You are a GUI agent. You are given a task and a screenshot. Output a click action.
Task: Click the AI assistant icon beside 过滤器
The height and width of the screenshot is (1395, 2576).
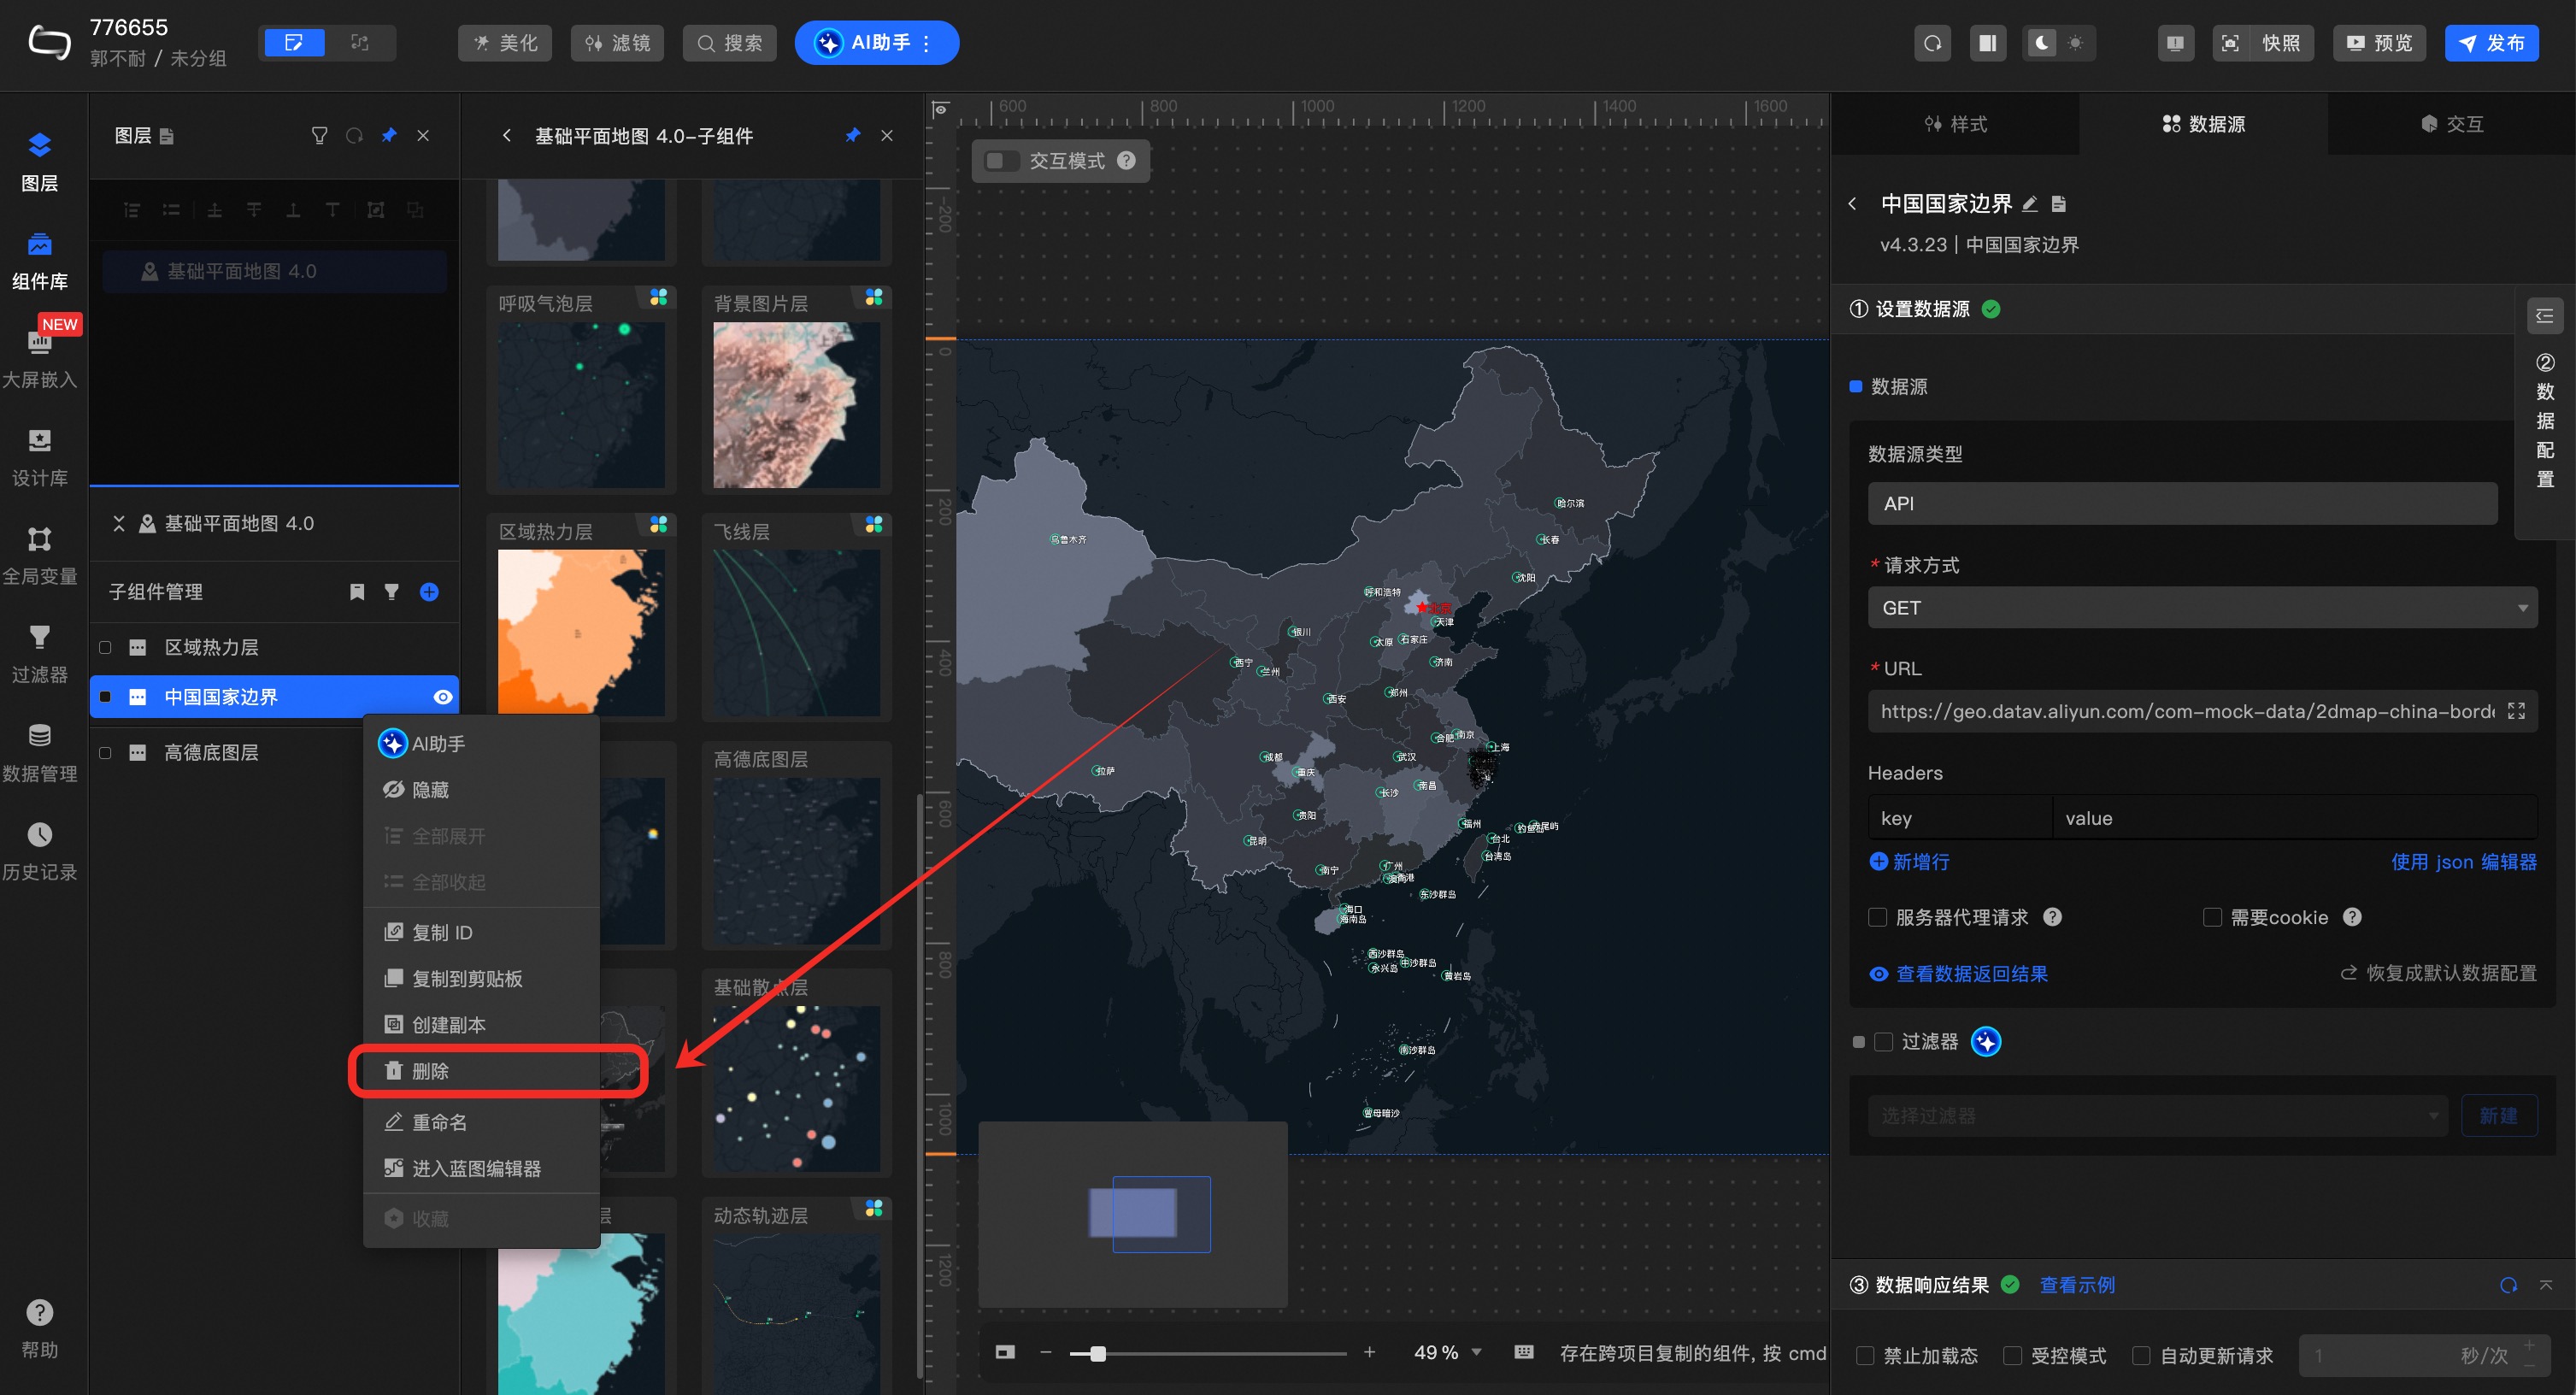[x=1985, y=1042]
